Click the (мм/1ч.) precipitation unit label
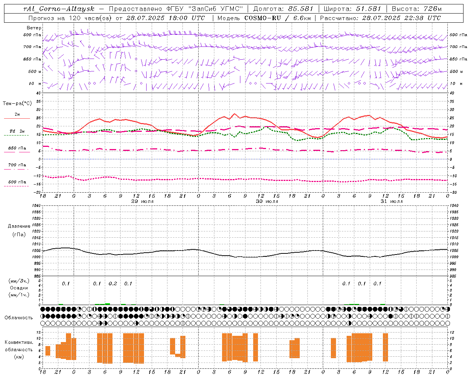 pyautogui.click(x=19, y=295)
